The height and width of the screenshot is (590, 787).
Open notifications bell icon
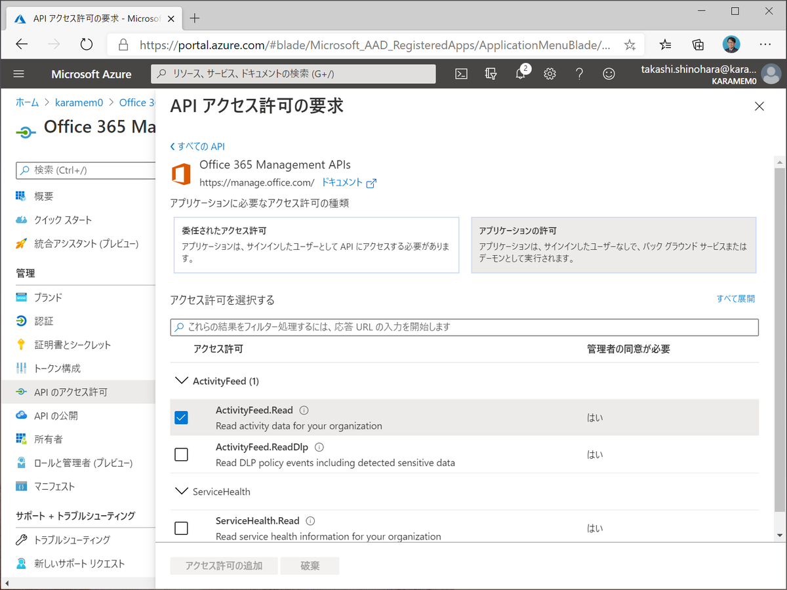coord(521,73)
